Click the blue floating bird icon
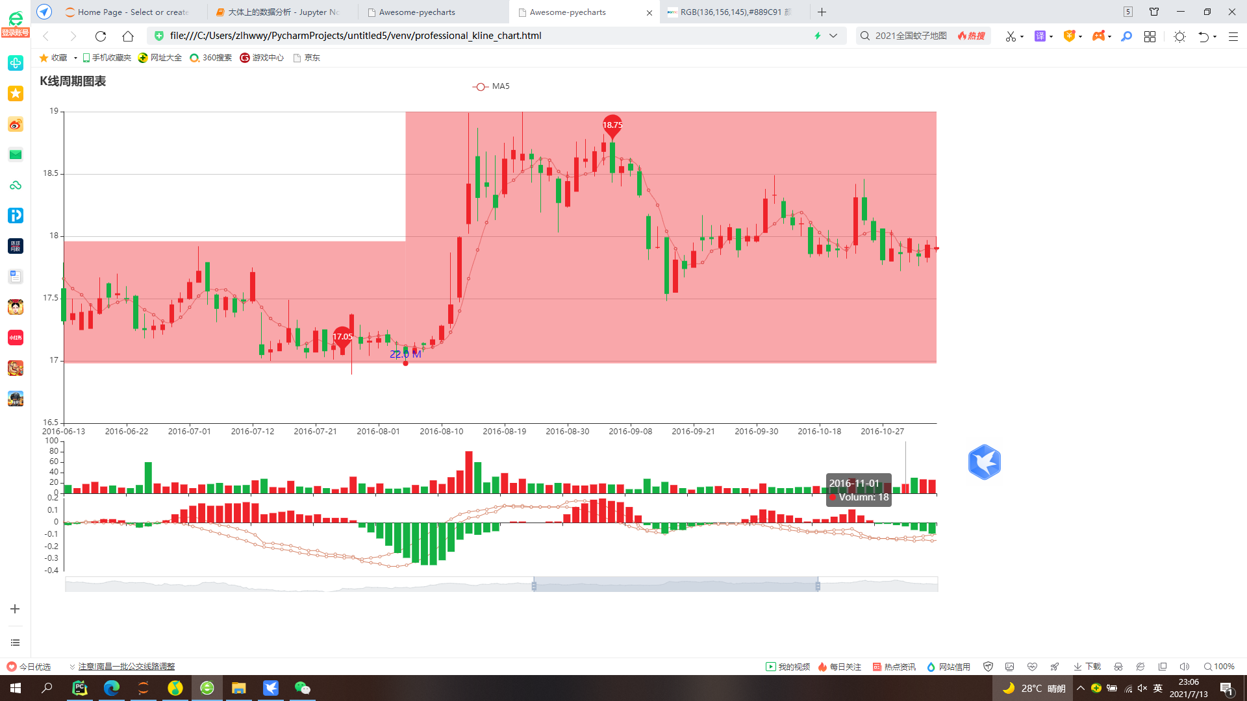The height and width of the screenshot is (701, 1247). 984,462
